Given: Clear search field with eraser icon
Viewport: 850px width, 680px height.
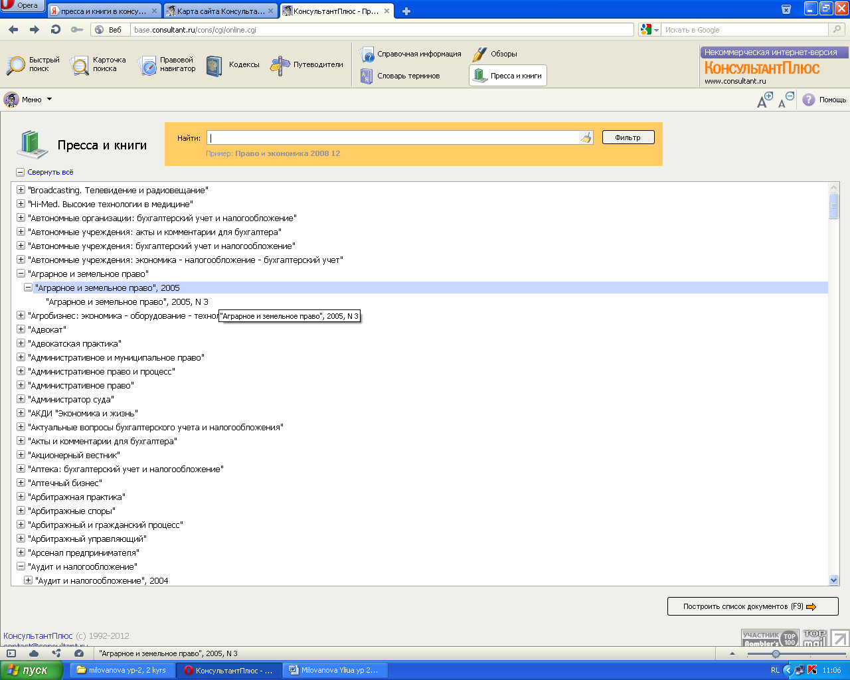Looking at the screenshot, I should (586, 138).
